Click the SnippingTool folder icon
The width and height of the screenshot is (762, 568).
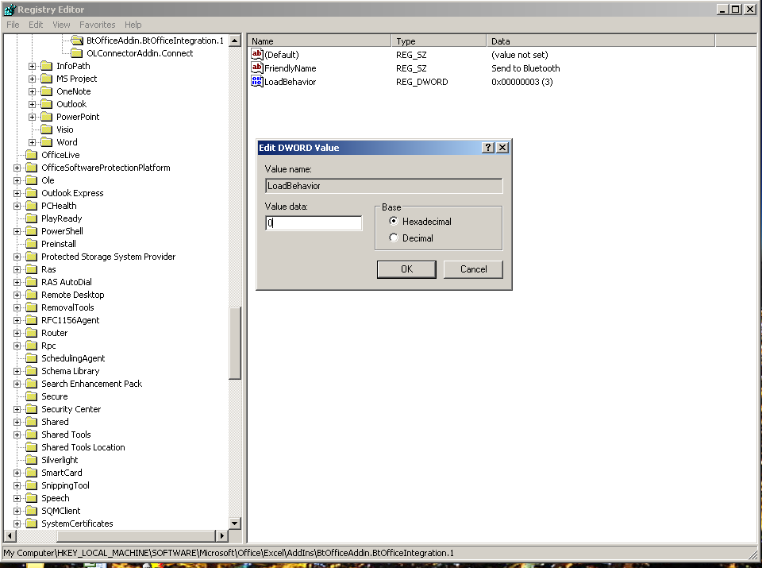point(32,485)
